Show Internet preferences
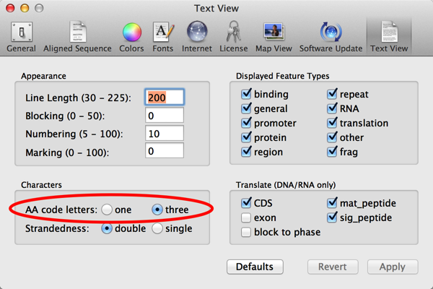The height and width of the screenshot is (289, 433). click(197, 37)
